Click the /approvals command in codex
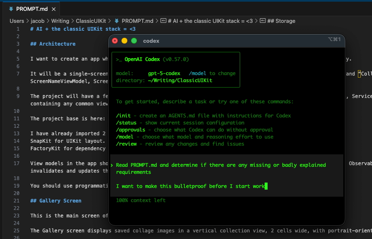372x239 pixels. (131, 130)
